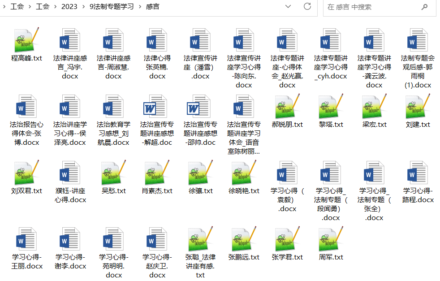
Task: Click the 徐晓艳.txt file icon
Action: (244, 173)
